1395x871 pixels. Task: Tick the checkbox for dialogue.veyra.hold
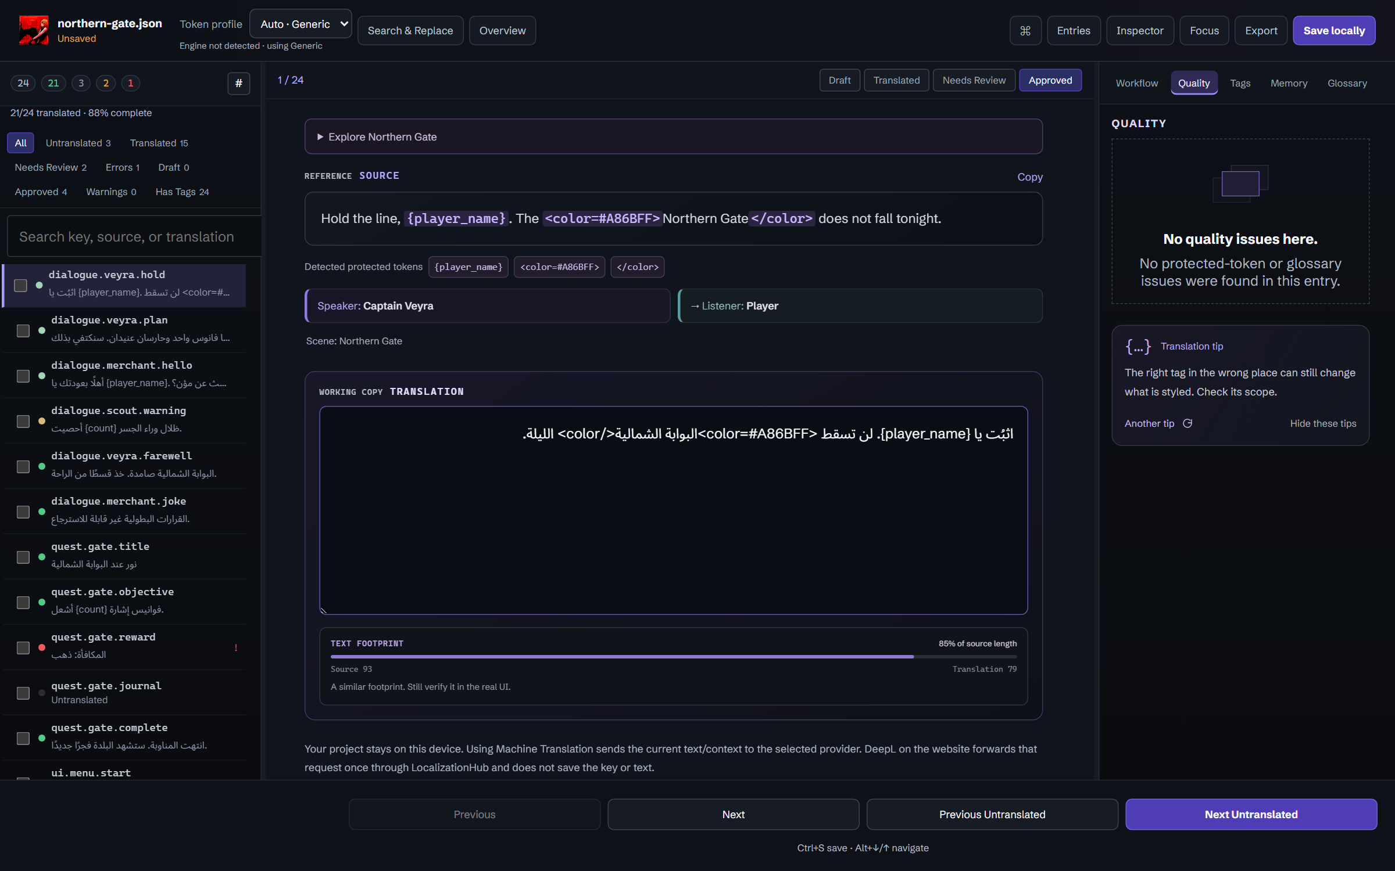[21, 285]
